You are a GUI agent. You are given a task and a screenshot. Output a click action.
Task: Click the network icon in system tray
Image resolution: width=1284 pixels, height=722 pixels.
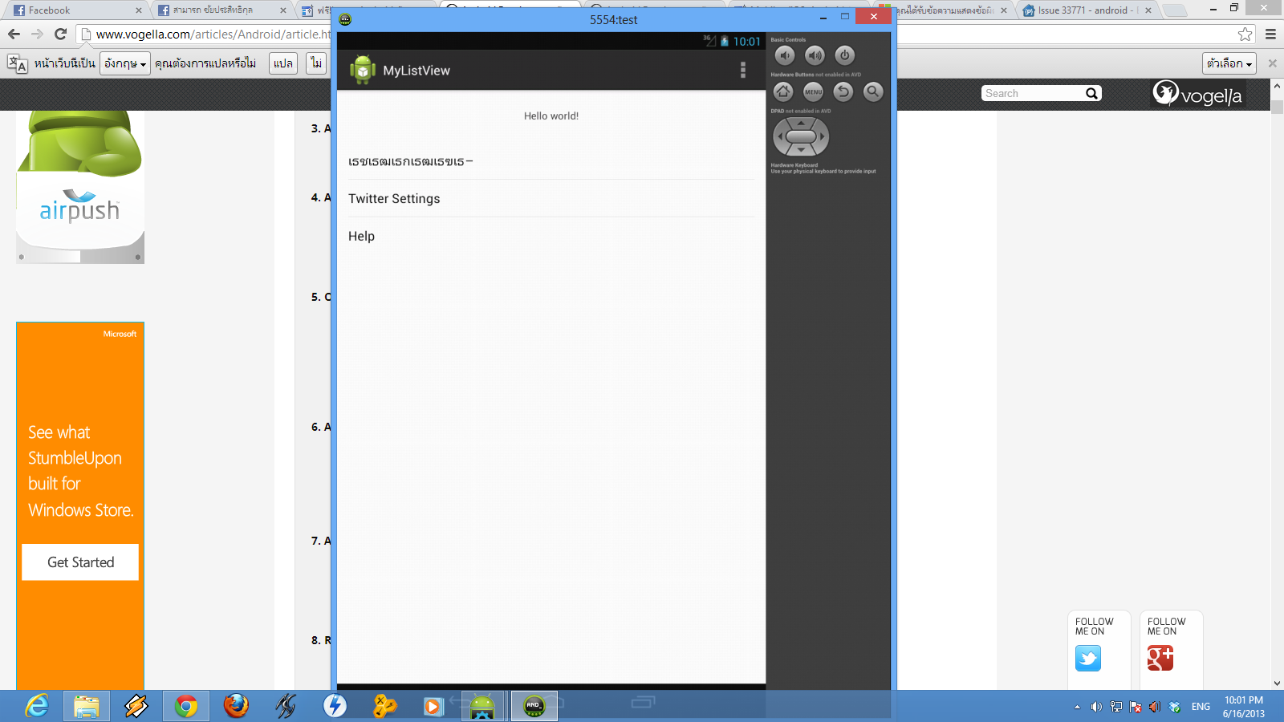1116,707
